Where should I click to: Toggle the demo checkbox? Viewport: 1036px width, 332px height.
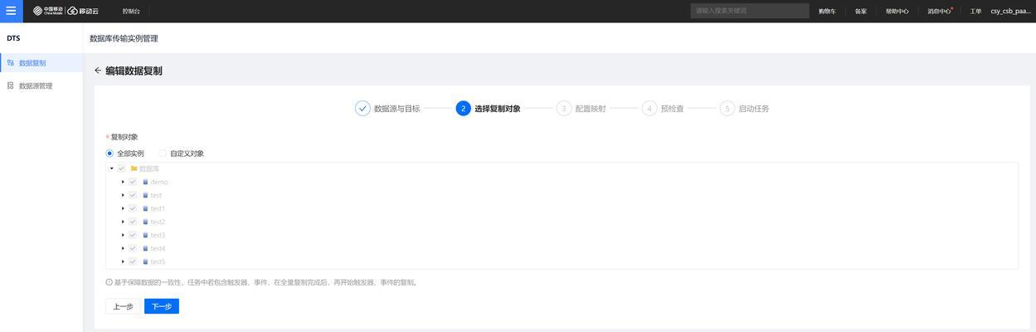tap(133, 182)
